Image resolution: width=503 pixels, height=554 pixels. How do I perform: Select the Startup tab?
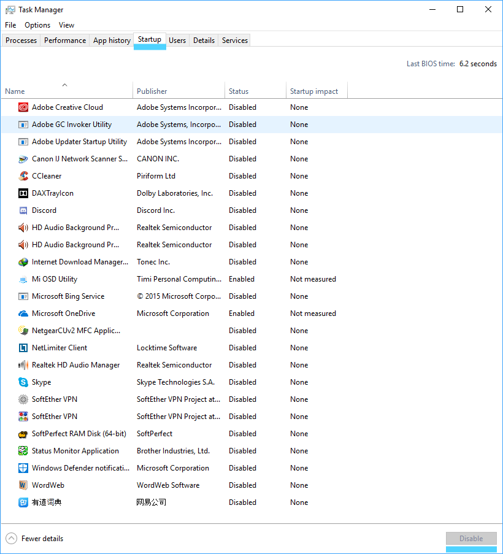[x=150, y=39]
